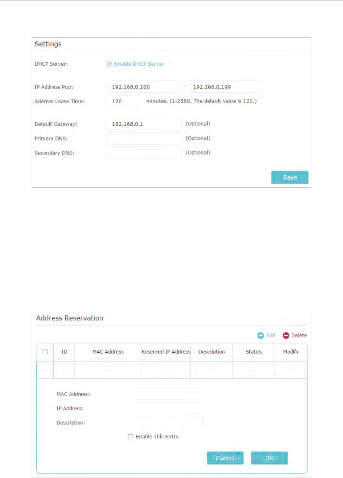
Task: Click the Settings heading
Action: pos(48,44)
